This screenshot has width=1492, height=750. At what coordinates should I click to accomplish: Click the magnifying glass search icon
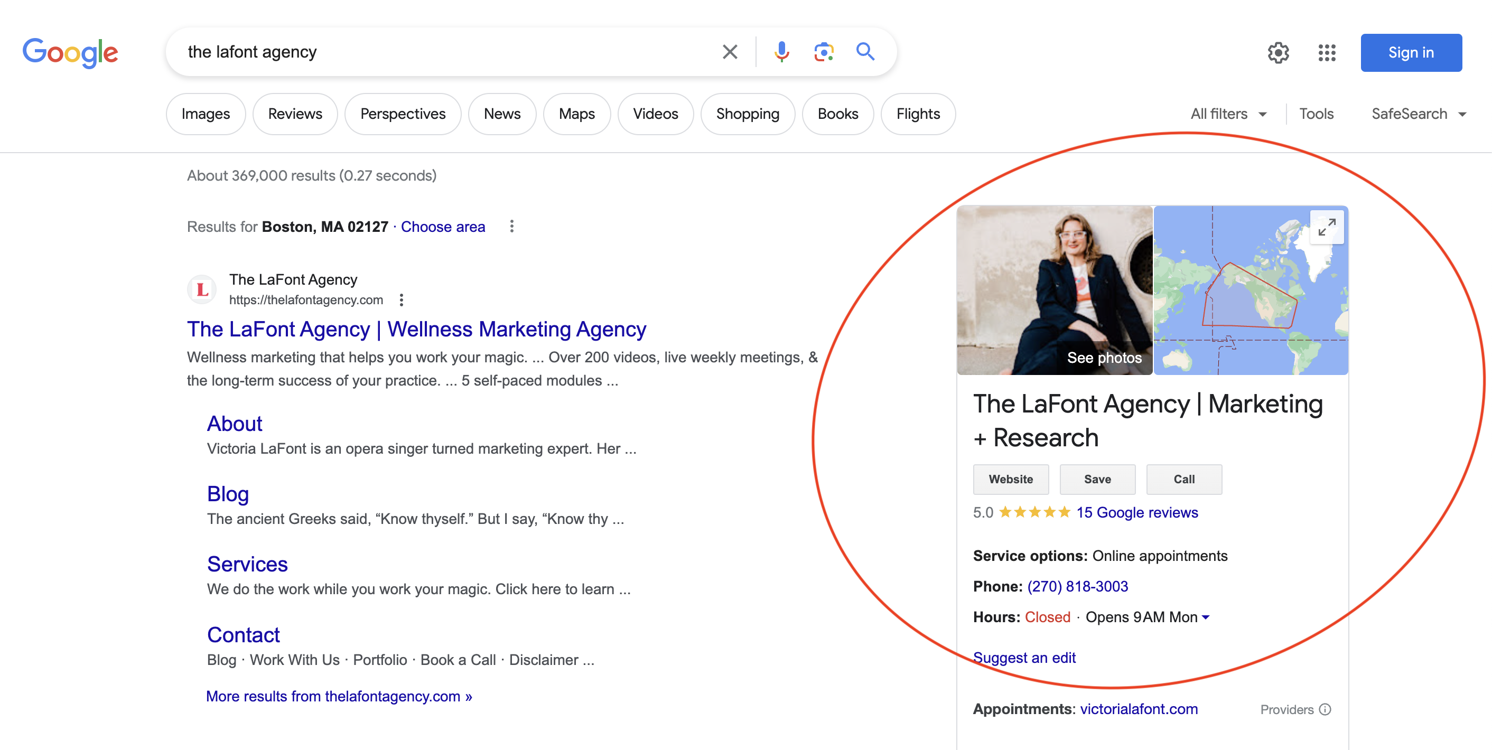tap(865, 52)
